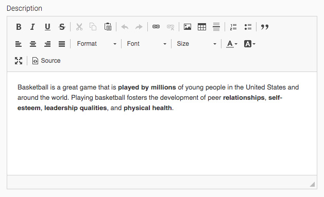Insert a horizontal line
This screenshot has height=197, width=324.
[216, 27]
